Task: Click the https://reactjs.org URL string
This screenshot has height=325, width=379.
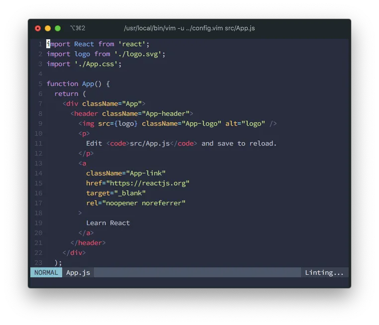Action: 148,183
